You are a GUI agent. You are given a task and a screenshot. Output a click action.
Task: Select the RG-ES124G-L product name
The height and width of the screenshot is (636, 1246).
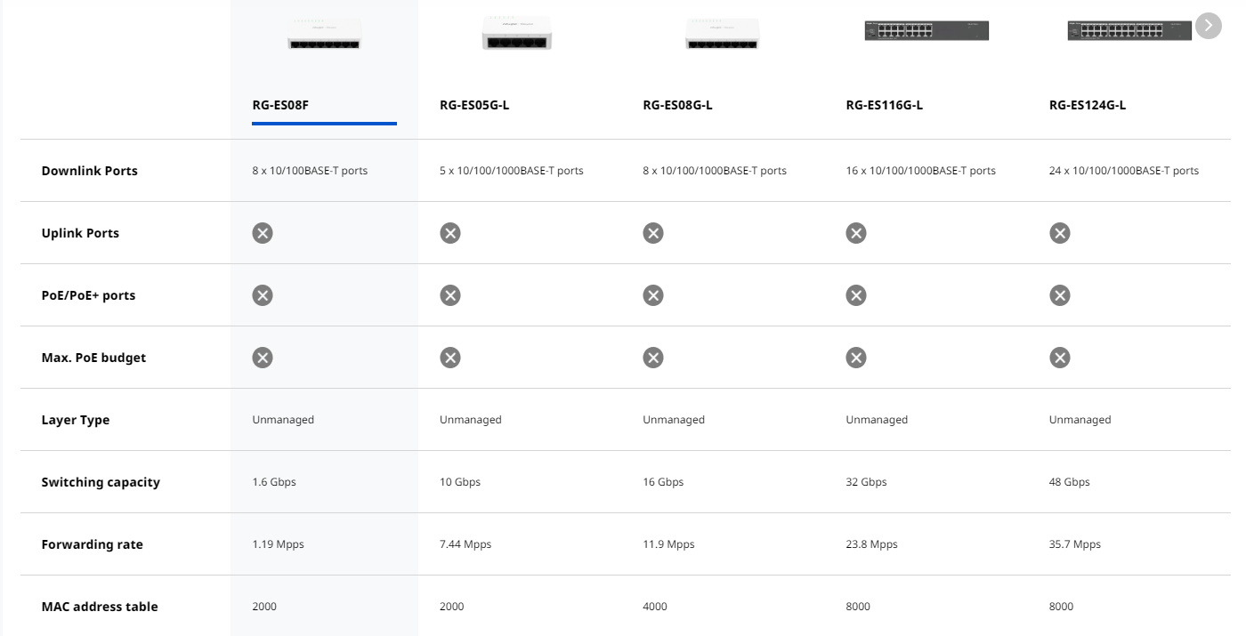pos(1088,105)
